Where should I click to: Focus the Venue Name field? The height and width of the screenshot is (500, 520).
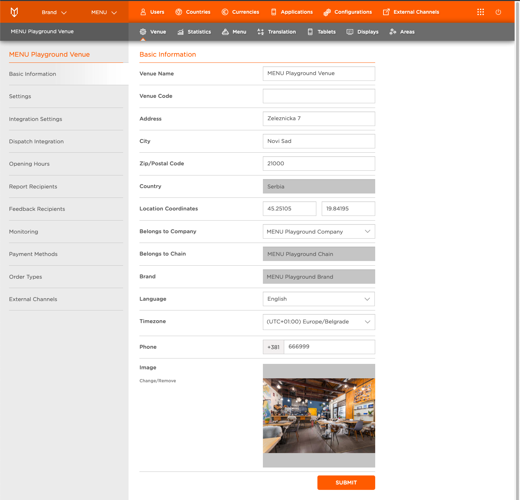[x=319, y=74]
